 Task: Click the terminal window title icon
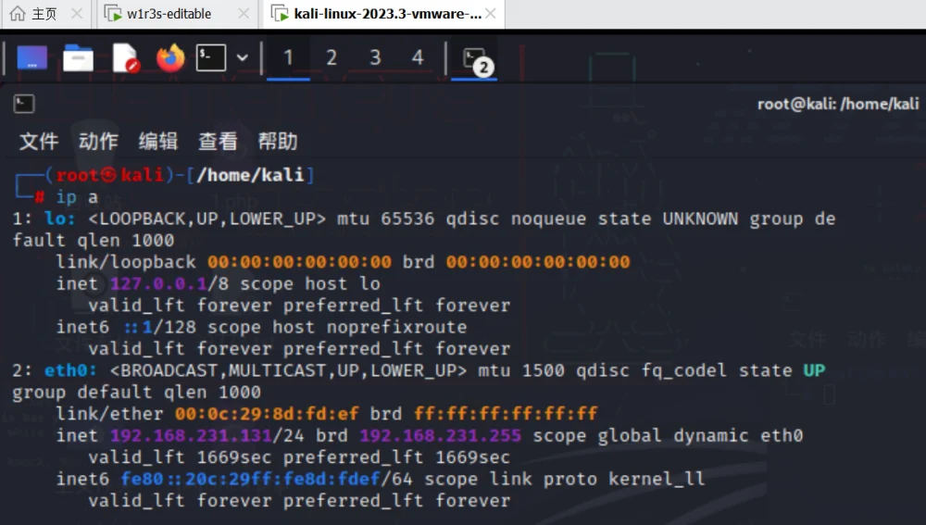[x=24, y=104]
